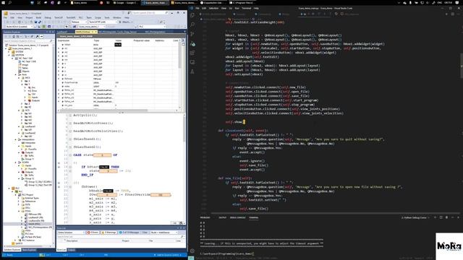Switch to the Team Explorer tab
Image resolution: width=463 pixels, height=260 pixels.
click(30, 250)
